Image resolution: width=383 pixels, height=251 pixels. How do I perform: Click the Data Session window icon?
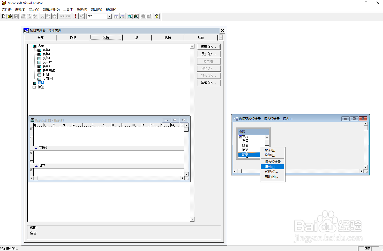(x=122, y=16)
